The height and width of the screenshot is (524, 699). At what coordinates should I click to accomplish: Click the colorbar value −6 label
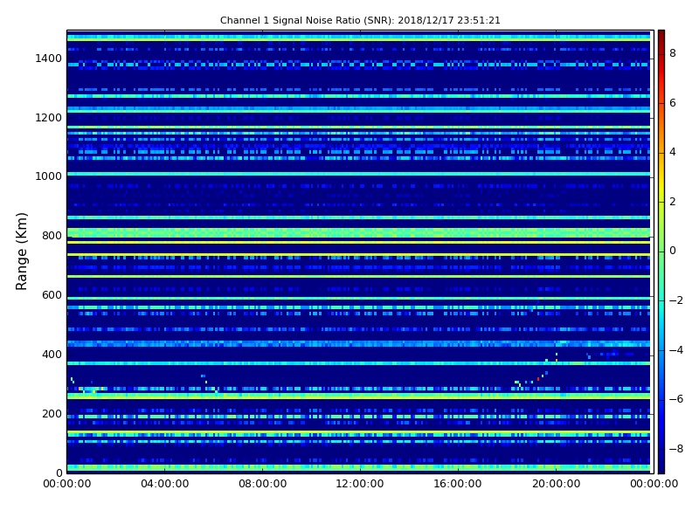point(676,399)
